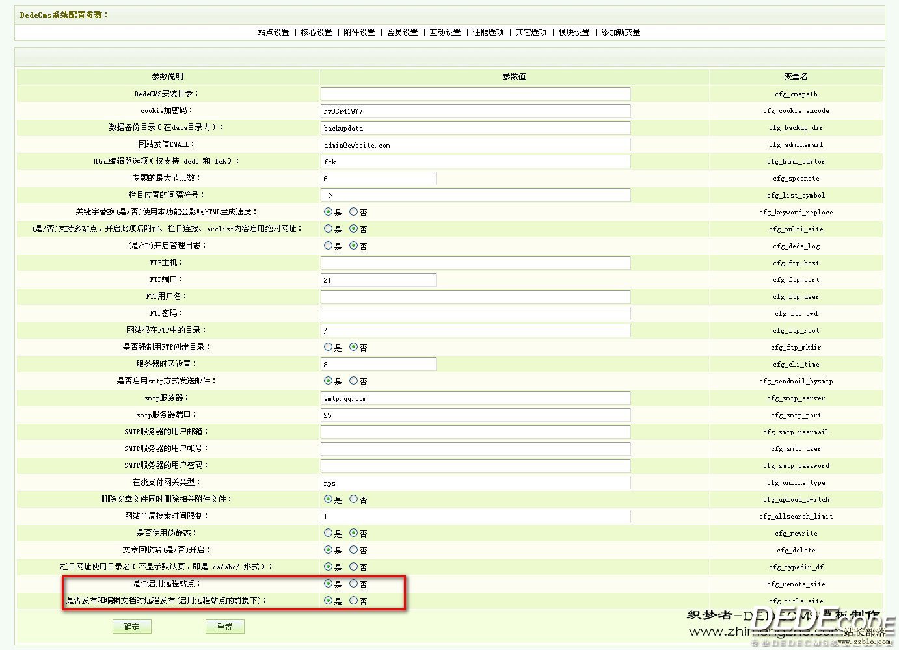Select 是 for 文章回收站开启
Screen dimensions: 899x650
[328, 550]
